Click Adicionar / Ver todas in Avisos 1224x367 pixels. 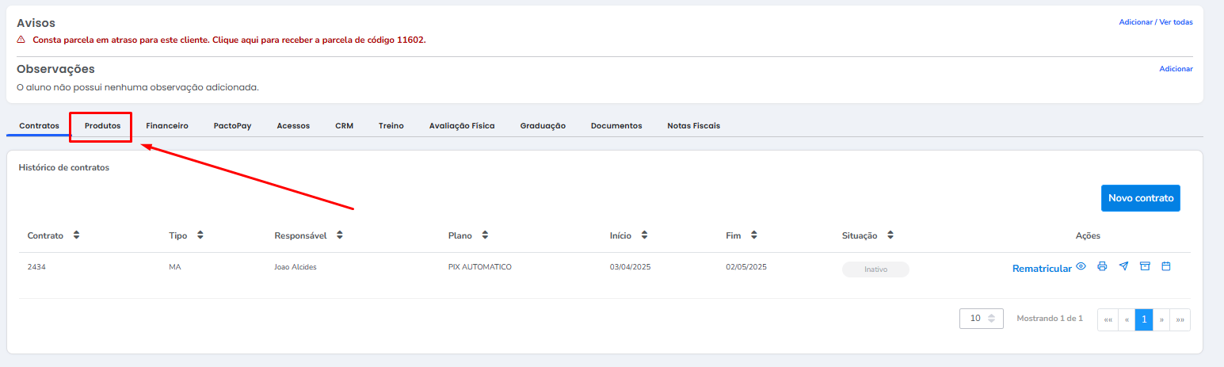pyautogui.click(x=1155, y=22)
